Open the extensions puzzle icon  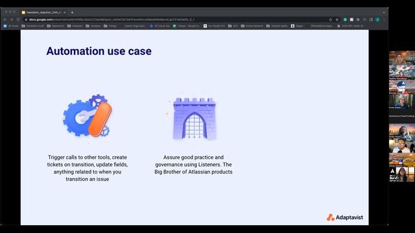click(x=358, y=19)
